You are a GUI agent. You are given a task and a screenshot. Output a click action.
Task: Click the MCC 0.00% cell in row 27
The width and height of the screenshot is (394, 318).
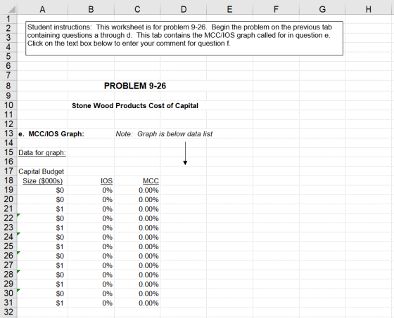[137, 265]
